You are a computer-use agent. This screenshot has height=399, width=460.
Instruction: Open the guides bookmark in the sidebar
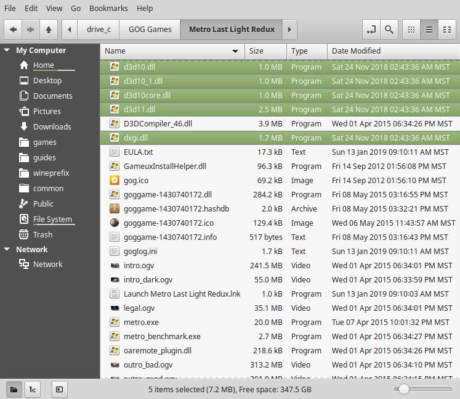click(44, 157)
